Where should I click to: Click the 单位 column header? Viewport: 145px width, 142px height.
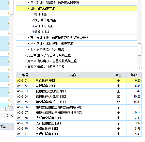(119, 75)
